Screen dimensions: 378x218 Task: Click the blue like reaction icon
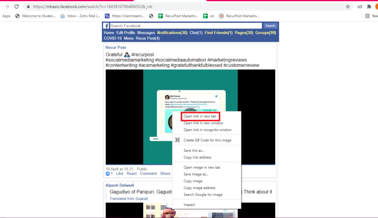tap(107, 174)
